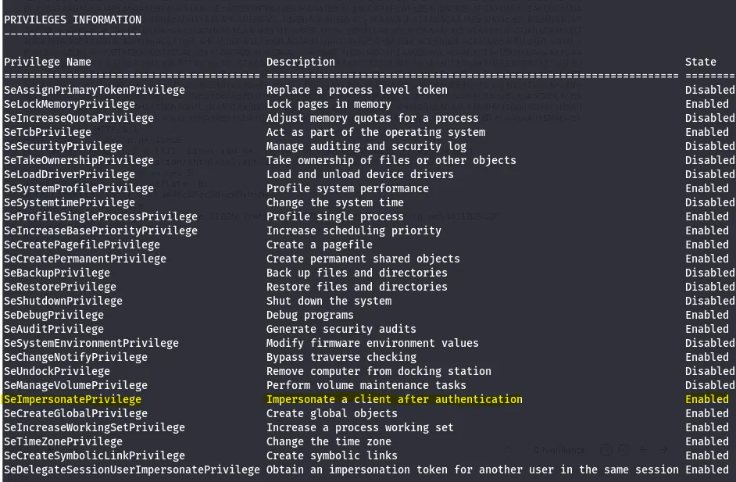Click the SeManageVolumePrivilege name
The image size is (736, 482).
point(76,385)
